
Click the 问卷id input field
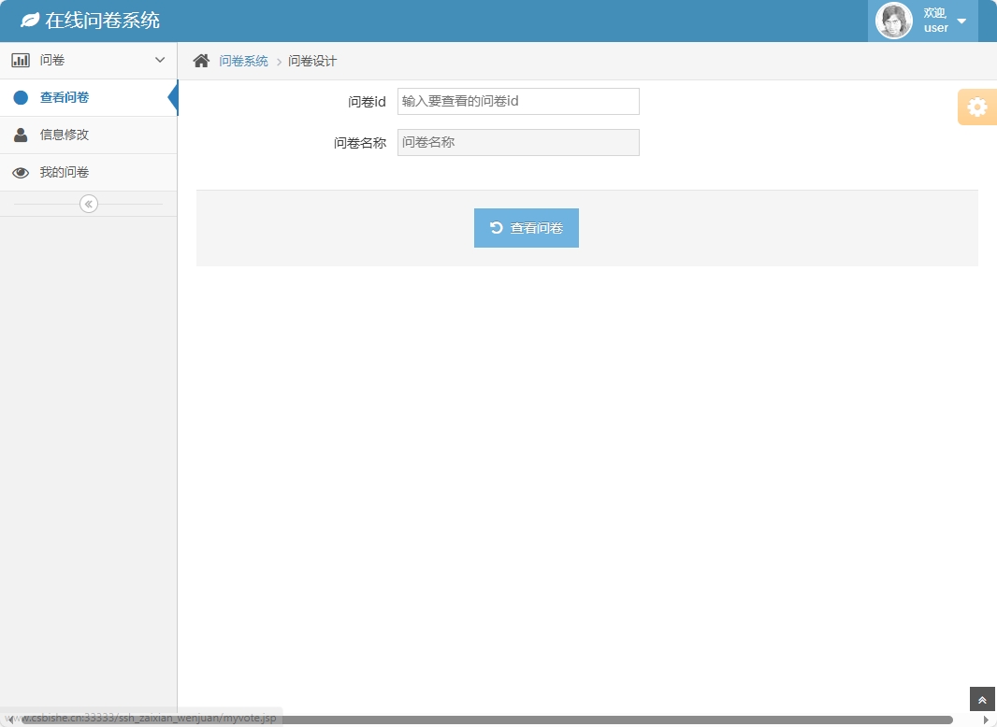(x=517, y=101)
